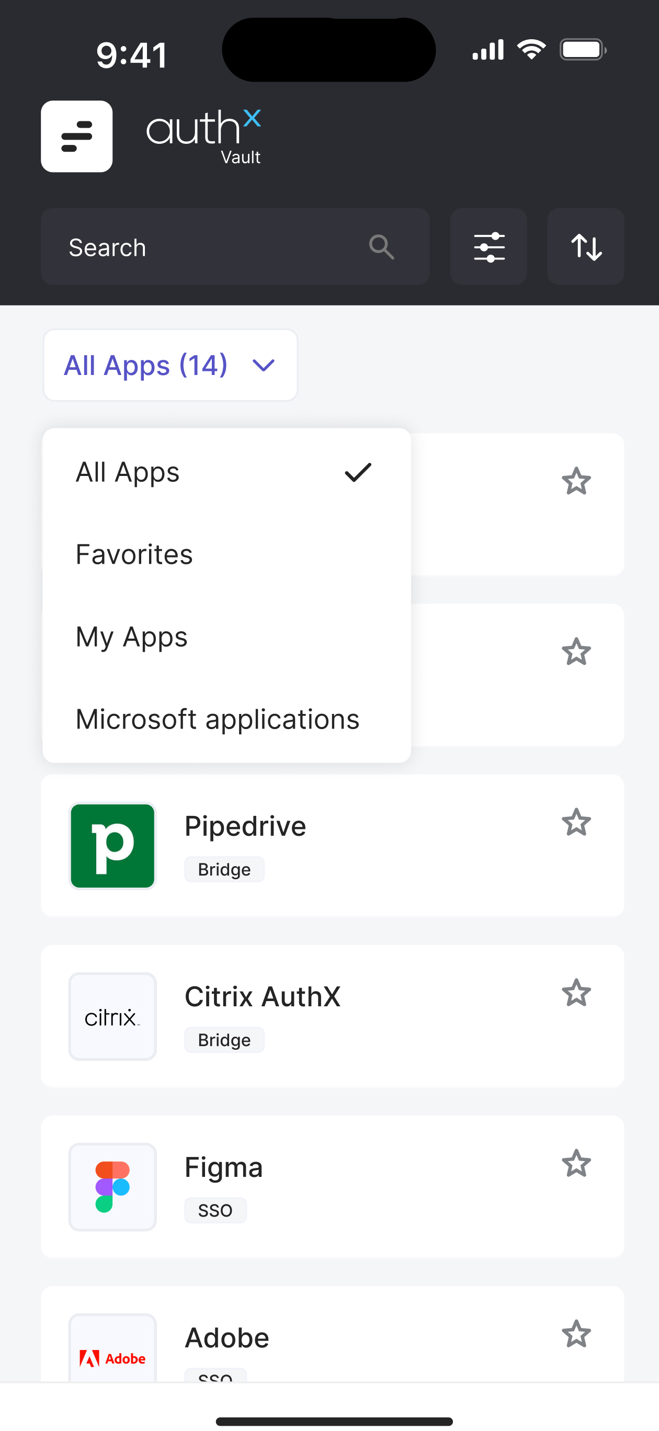The image size is (659, 1431).
Task: Star the Citrix AuthX app
Action: 576,993
